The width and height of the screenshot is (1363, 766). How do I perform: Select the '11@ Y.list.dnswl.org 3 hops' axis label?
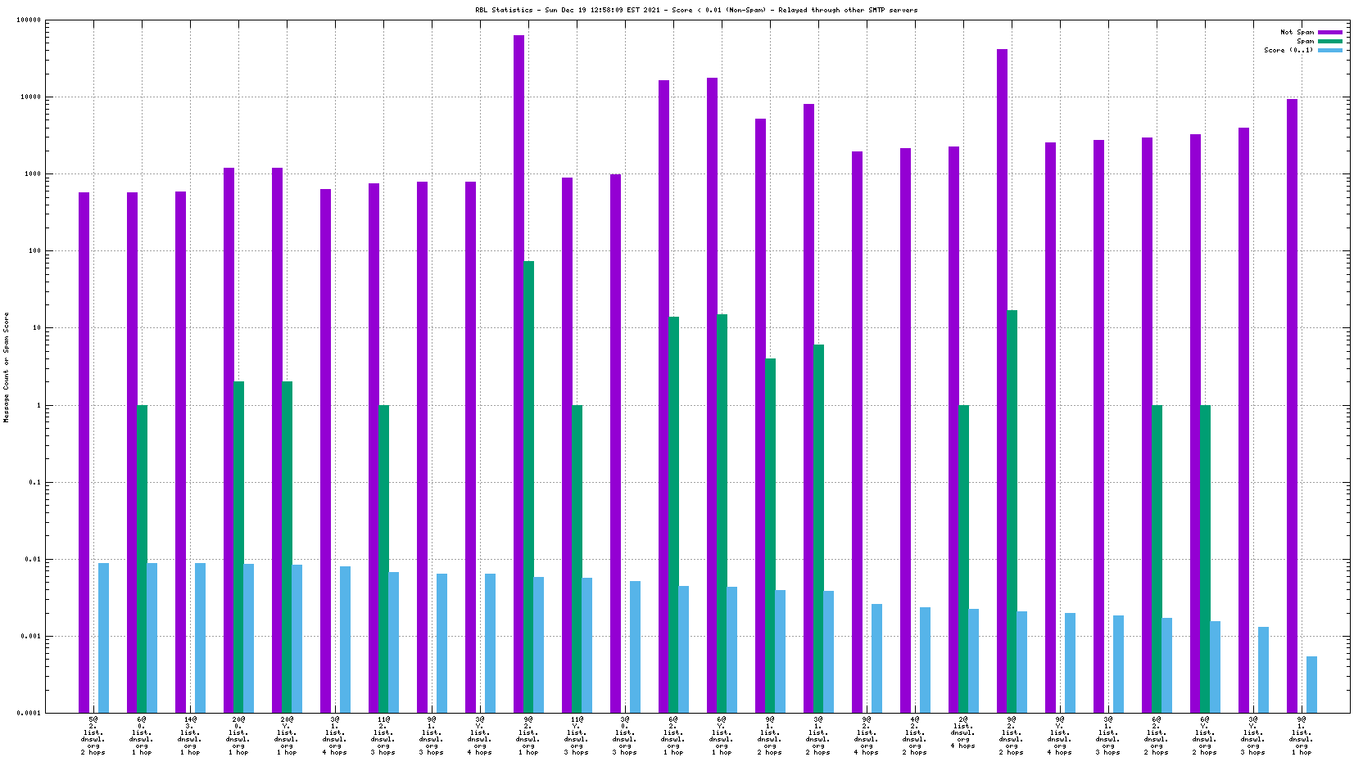click(x=577, y=736)
